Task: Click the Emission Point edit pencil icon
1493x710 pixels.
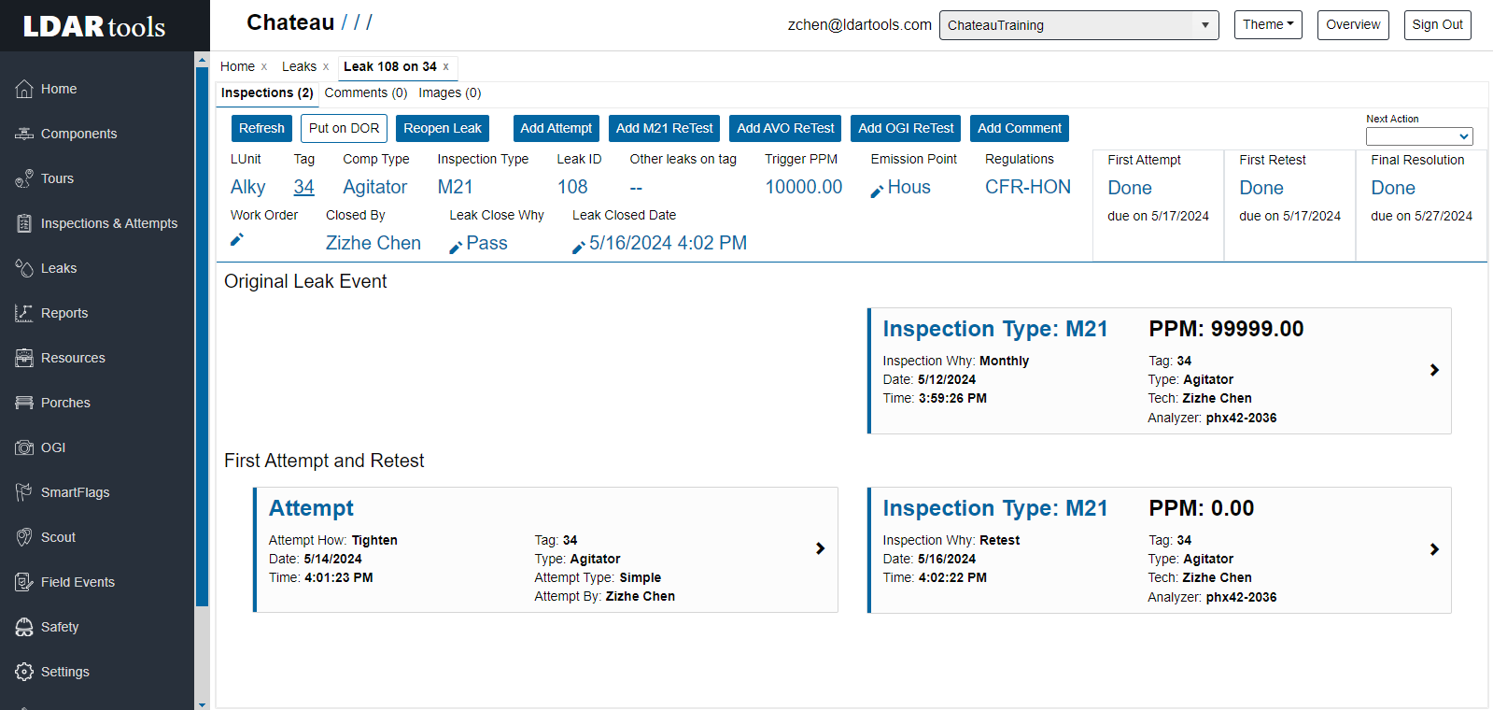Action: click(x=877, y=192)
